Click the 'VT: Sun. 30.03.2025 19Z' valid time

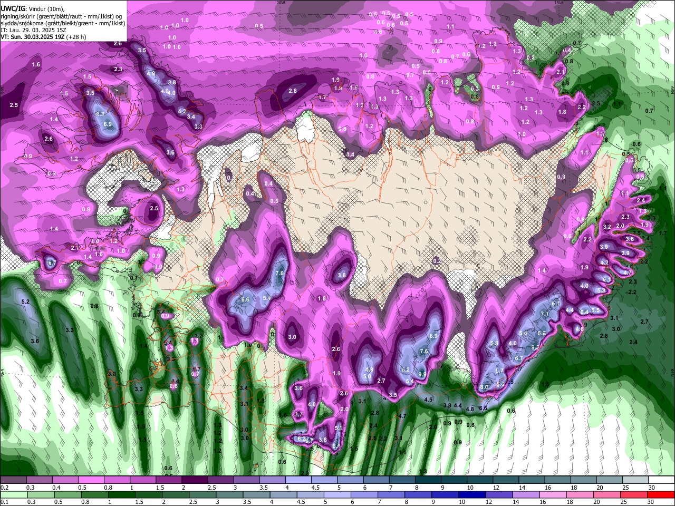[32, 37]
